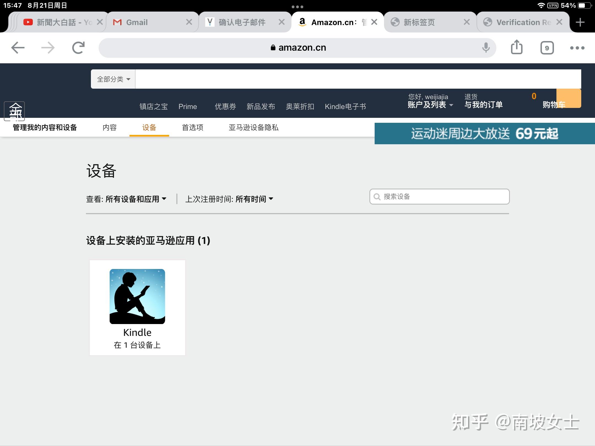
Task: Reload the current page
Action: [x=77, y=47]
